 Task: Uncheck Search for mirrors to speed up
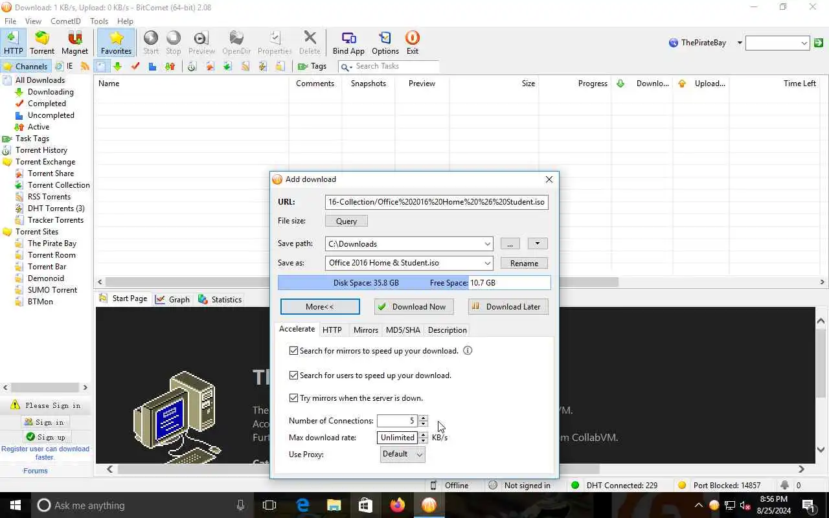point(294,350)
